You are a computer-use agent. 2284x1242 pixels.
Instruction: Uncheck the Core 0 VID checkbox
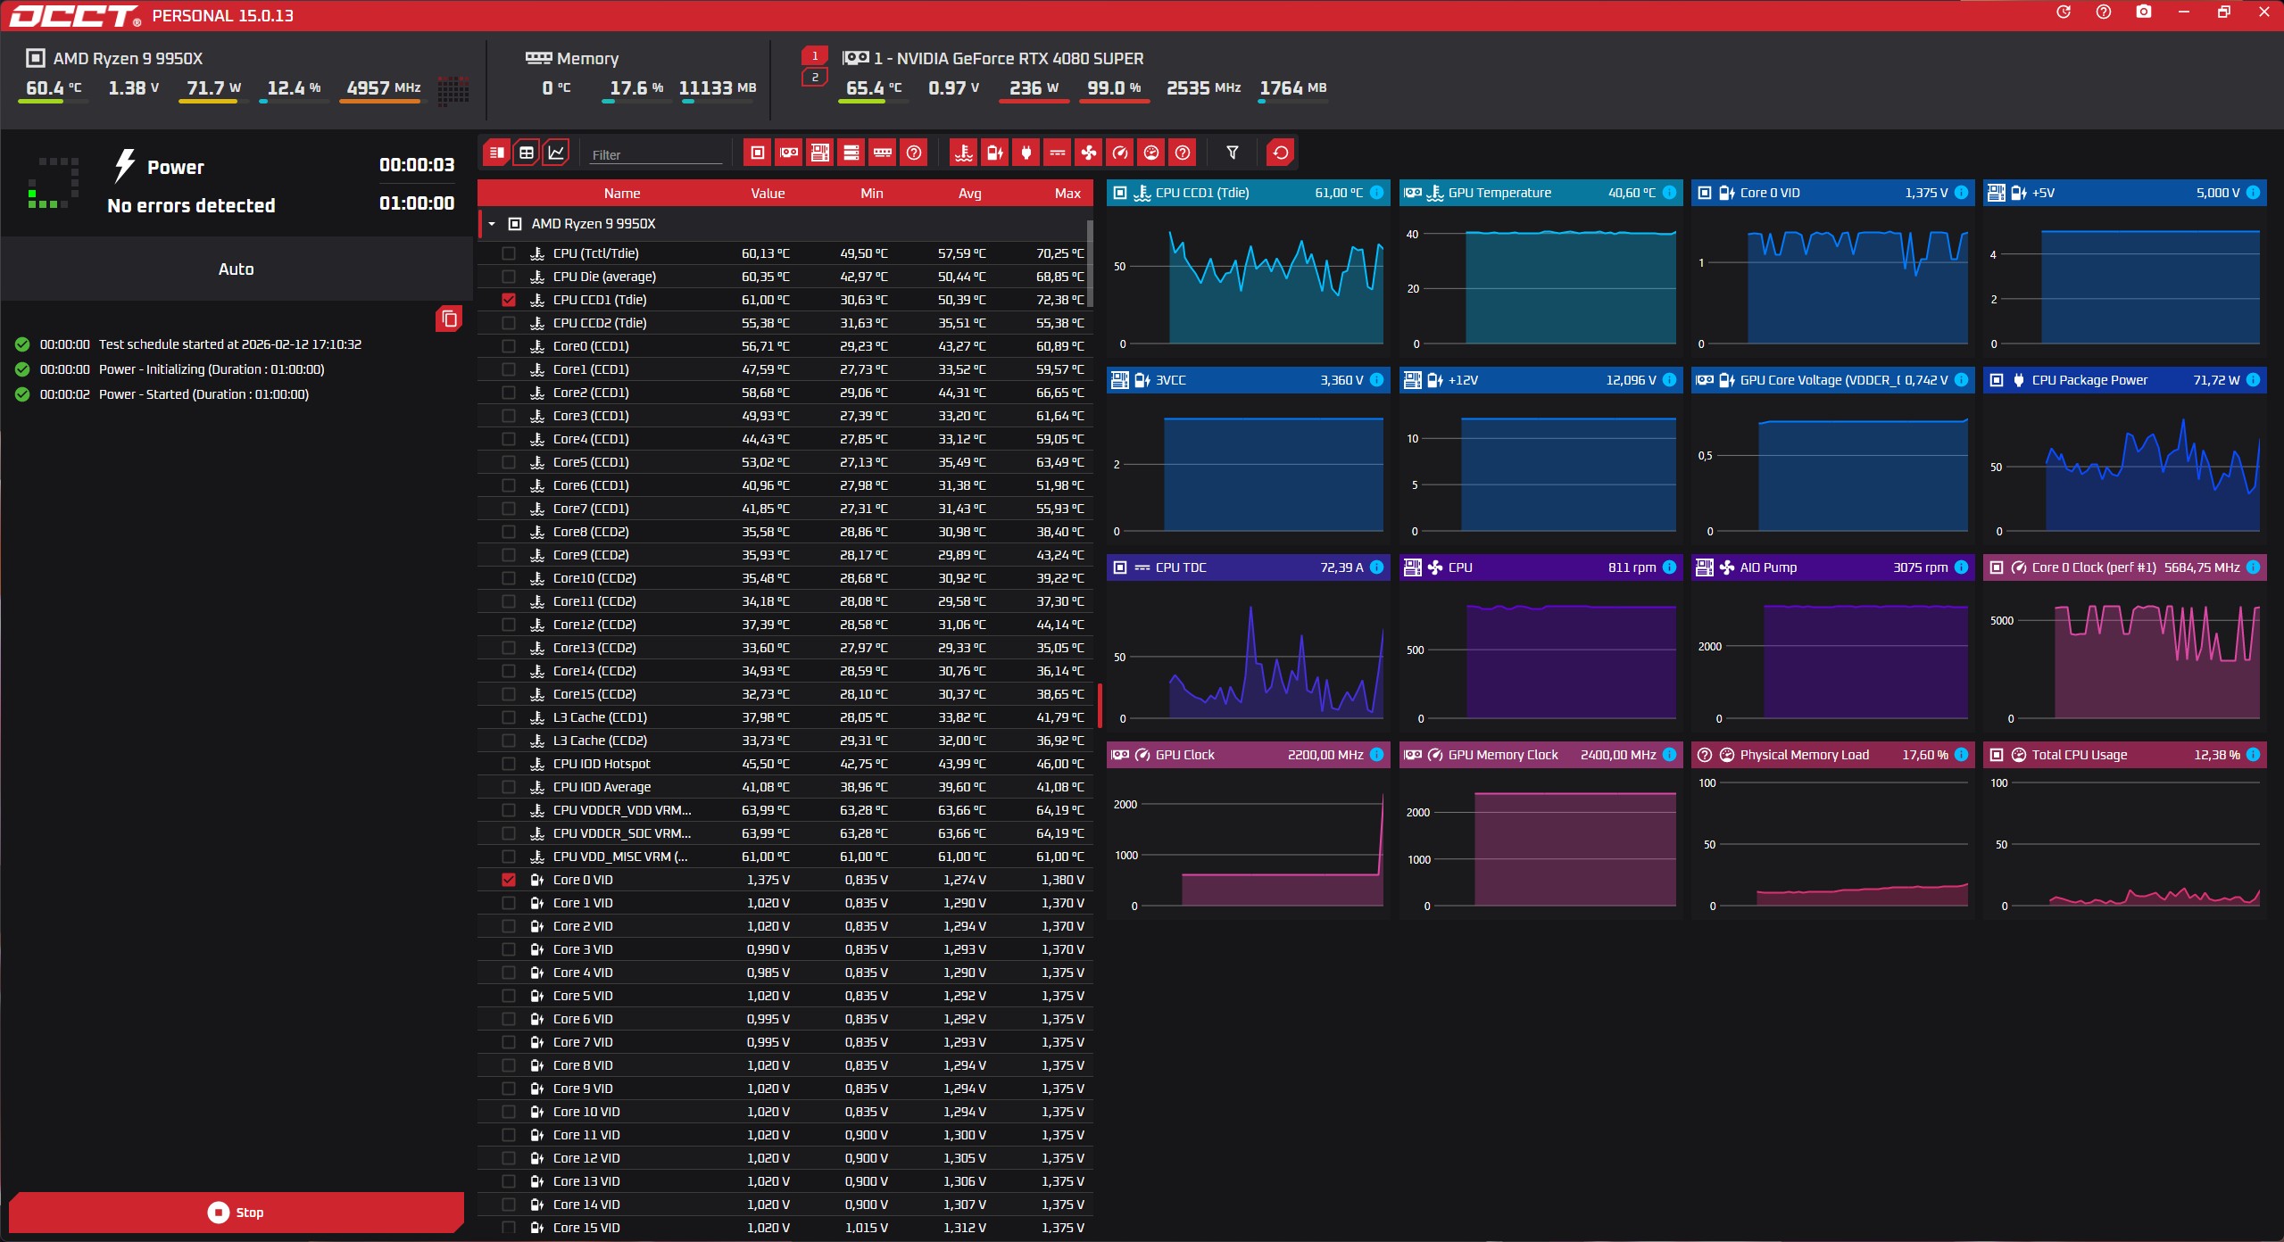click(x=509, y=880)
